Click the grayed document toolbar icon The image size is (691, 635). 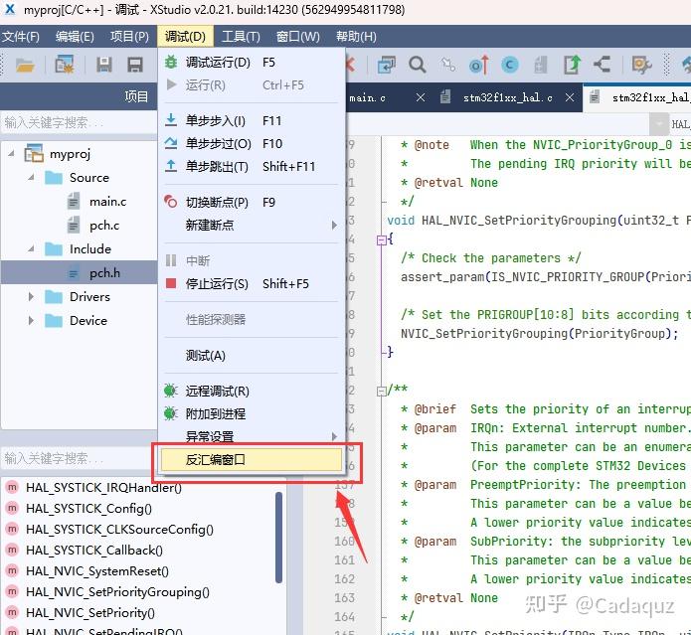[x=541, y=65]
